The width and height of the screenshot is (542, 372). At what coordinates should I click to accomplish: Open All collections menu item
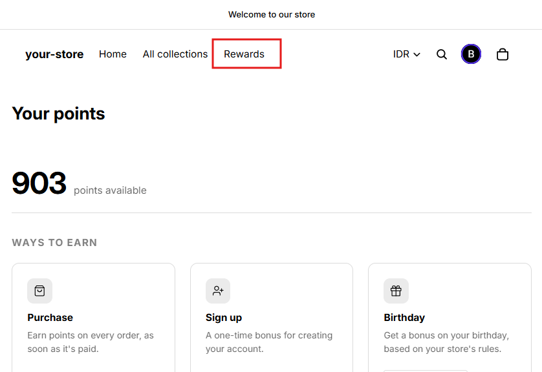175,54
